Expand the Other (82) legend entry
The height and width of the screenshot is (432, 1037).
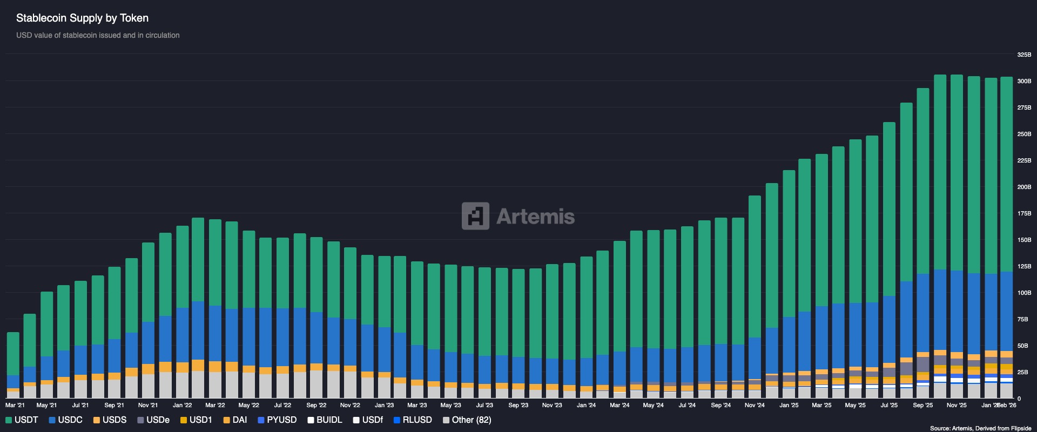pos(472,420)
